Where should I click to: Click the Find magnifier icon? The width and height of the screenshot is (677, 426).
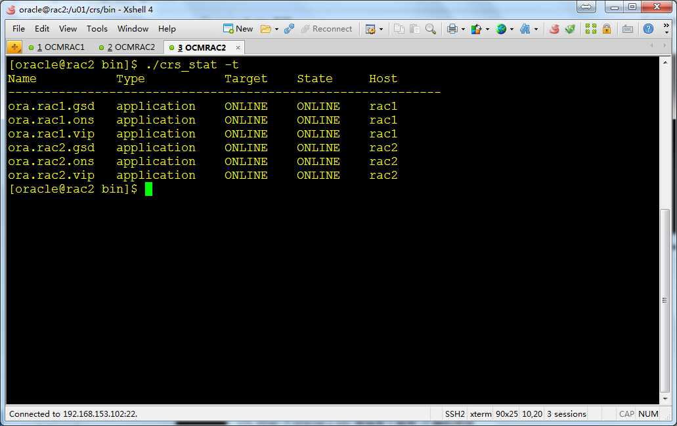pyautogui.click(x=431, y=29)
